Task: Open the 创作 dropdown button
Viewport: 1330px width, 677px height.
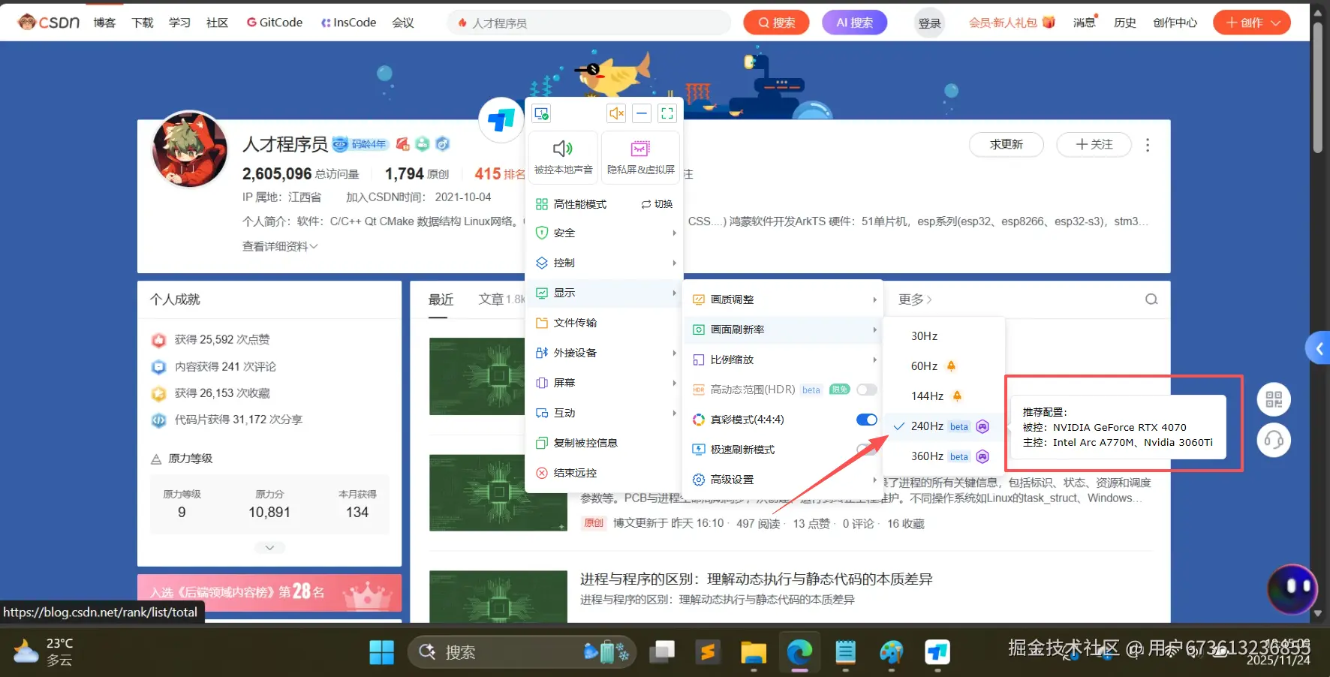Action: (1252, 23)
